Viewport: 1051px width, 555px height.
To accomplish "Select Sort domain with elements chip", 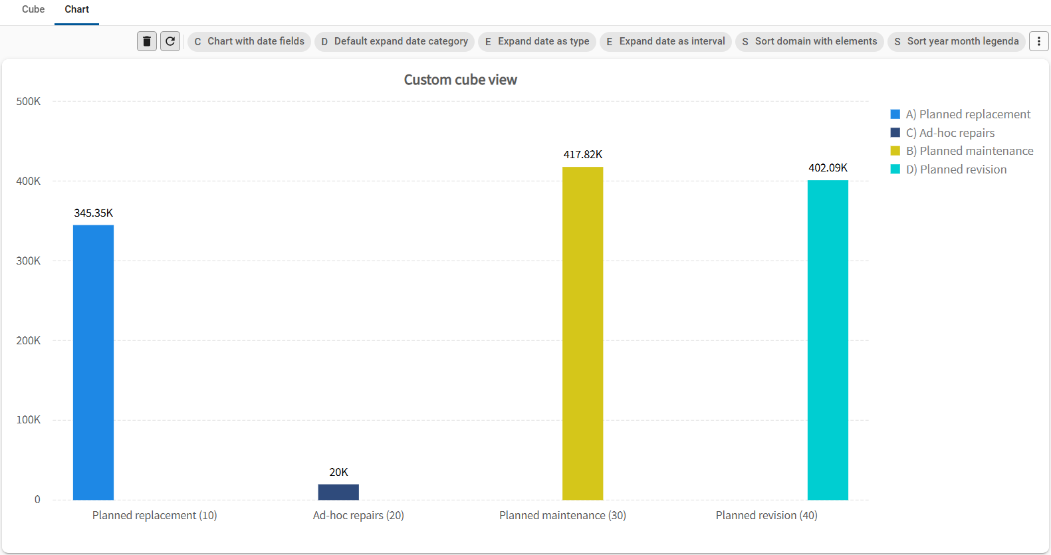I will point(810,41).
